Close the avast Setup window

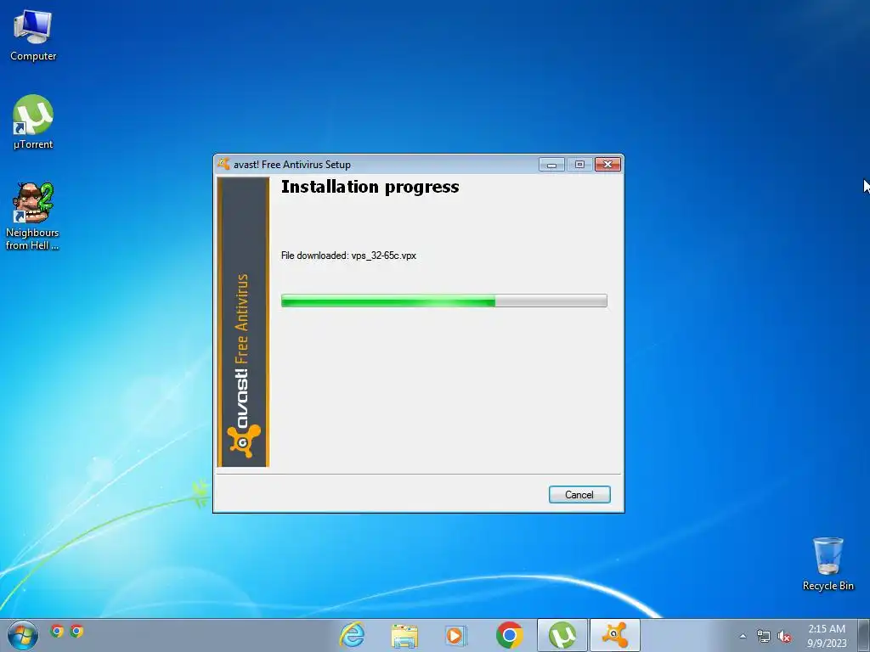[607, 165]
